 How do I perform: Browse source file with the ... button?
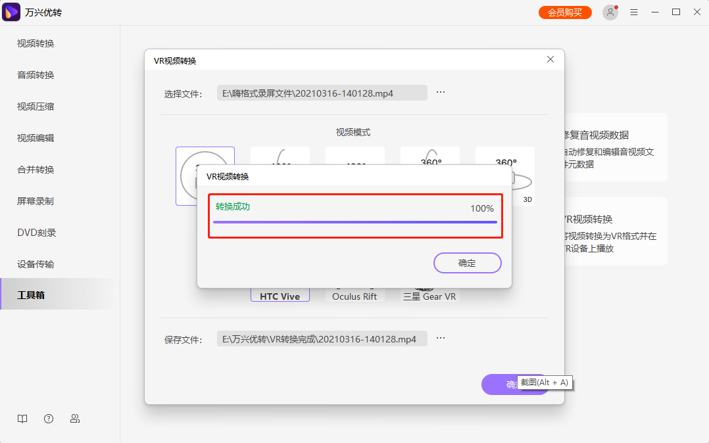pyautogui.click(x=440, y=92)
